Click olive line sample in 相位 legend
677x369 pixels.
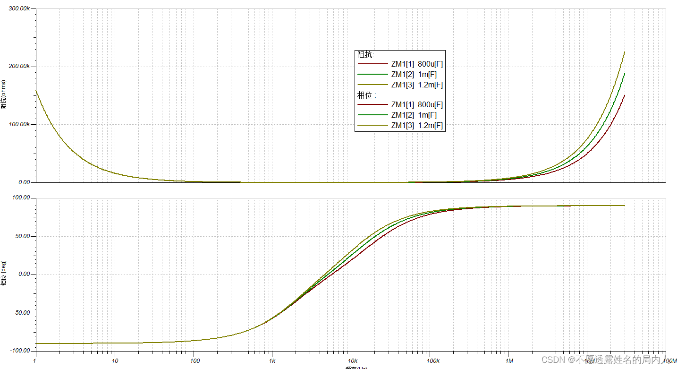(372, 125)
